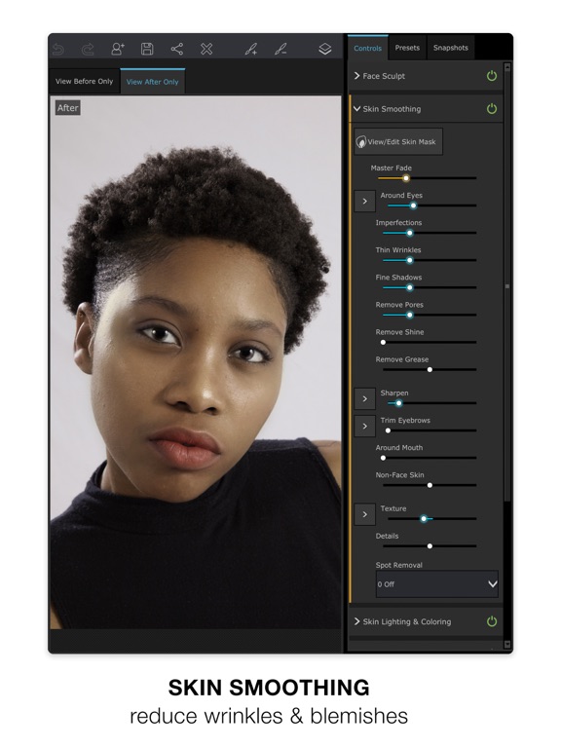Click the panel scrollbar up arrow
This screenshot has width=561, height=748.
tap(507, 67)
